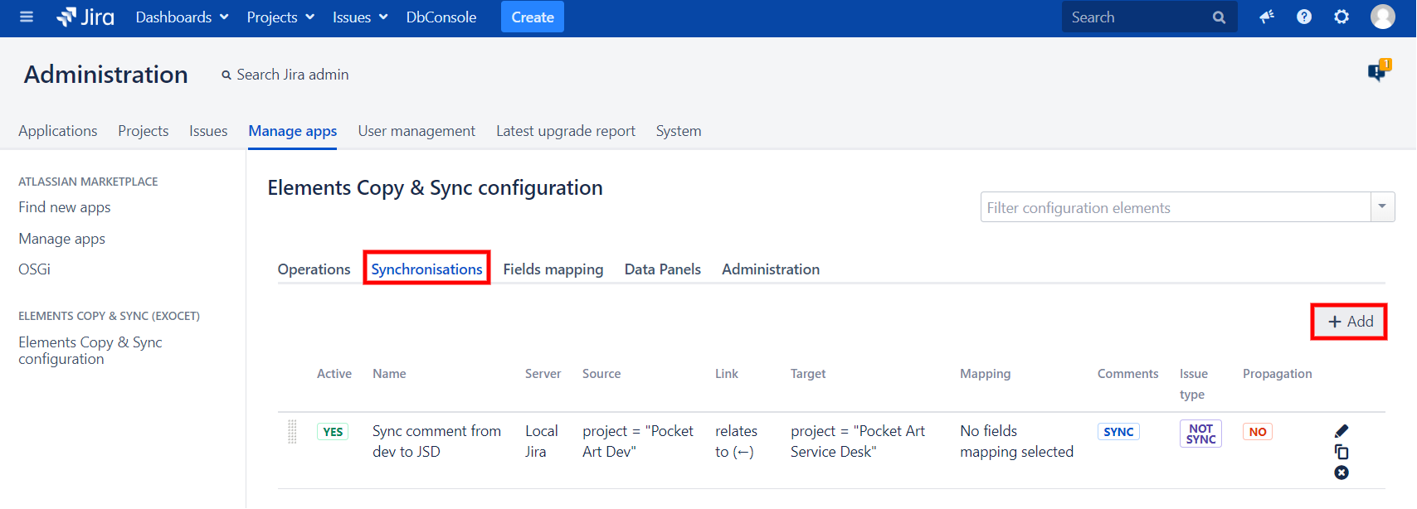Click the + Add synchronisation button
This screenshot has width=1417, height=509.
pos(1350,322)
